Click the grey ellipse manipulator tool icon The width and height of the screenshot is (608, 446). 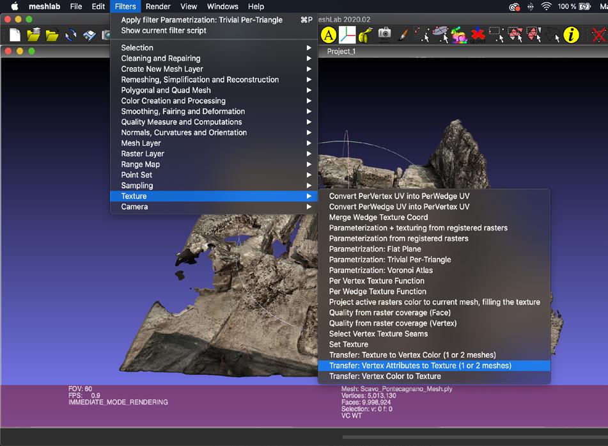[x=440, y=35]
